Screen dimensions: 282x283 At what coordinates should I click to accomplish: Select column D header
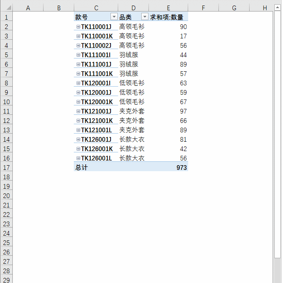tap(134, 8)
